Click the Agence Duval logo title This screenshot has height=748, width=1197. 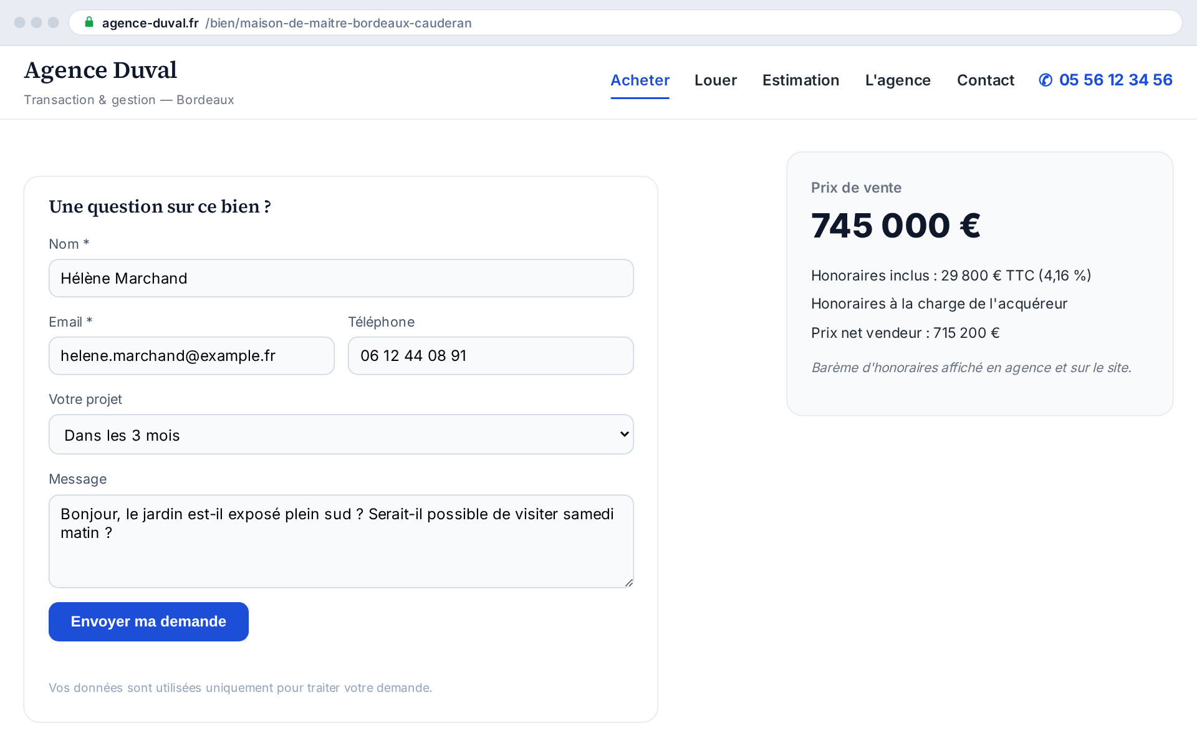click(x=100, y=70)
